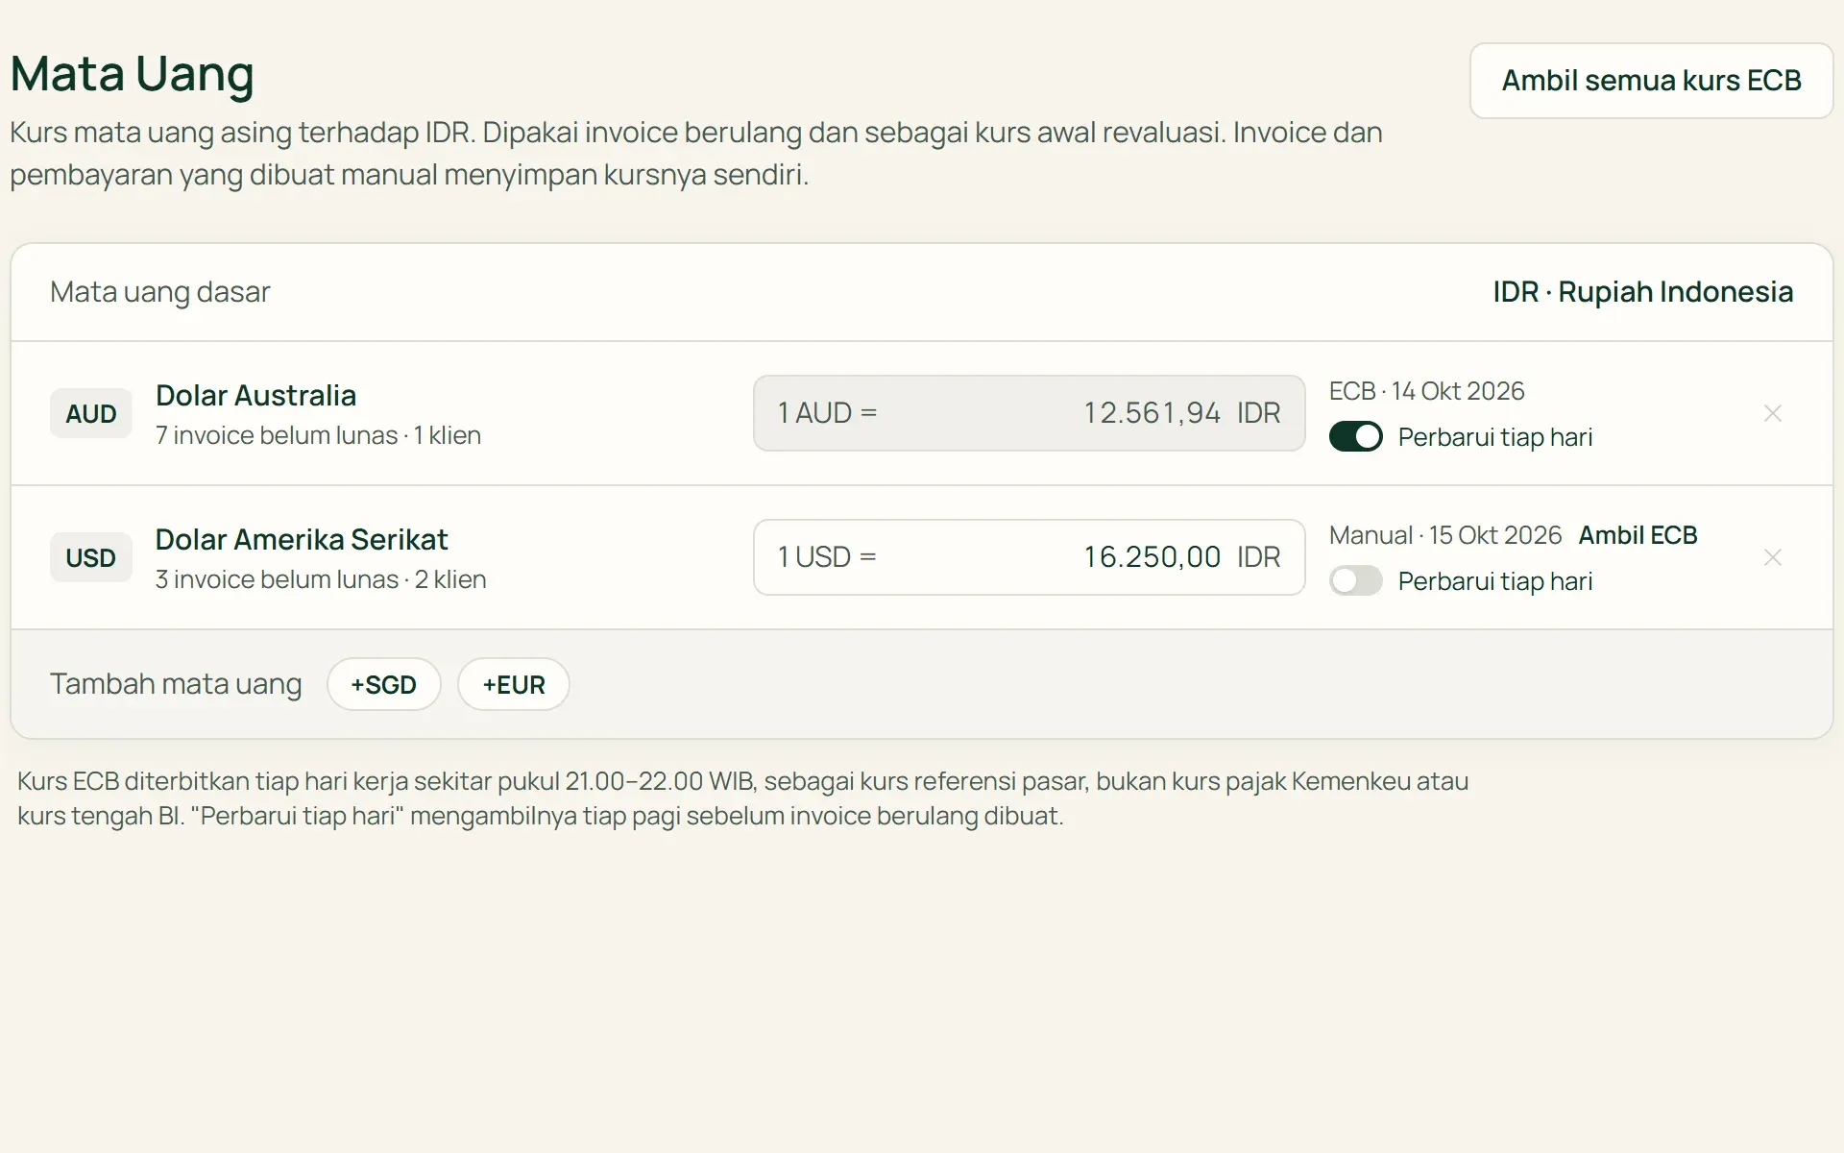Select the Dolar Amerika Serikat name
The width and height of the screenshot is (1844, 1153).
pyautogui.click(x=302, y=539)
